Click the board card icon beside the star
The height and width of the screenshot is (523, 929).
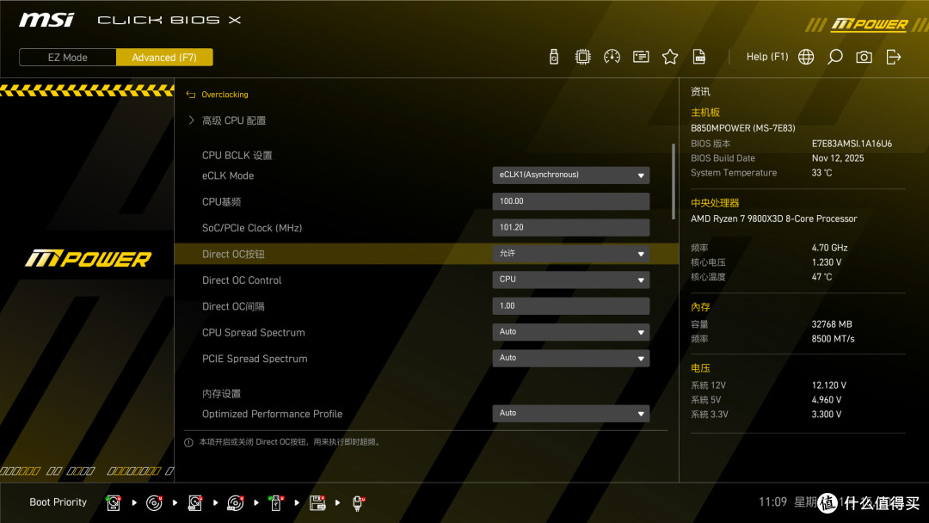click(x=641, y=57)
